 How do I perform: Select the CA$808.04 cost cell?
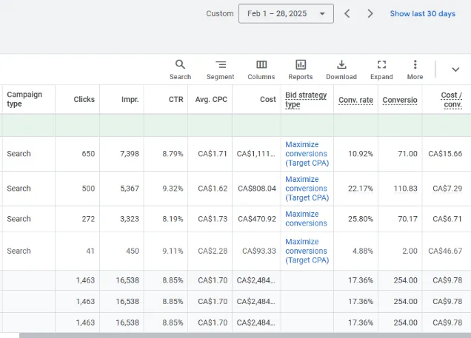click(x=257, y=189)
